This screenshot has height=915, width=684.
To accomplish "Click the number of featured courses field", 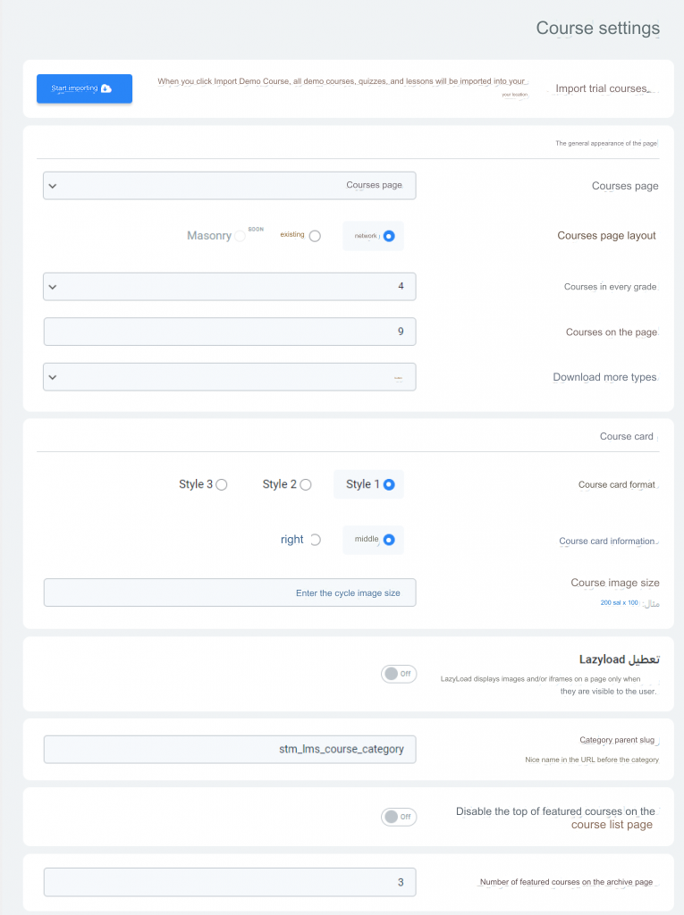I will (230, 882).
